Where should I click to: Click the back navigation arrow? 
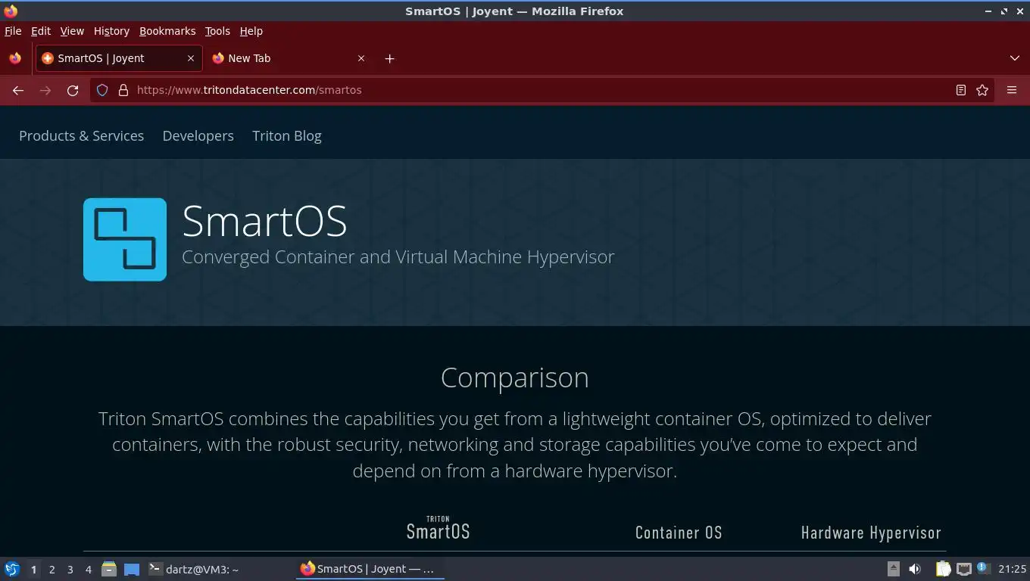pyautogui.click(x=18, y=90)
